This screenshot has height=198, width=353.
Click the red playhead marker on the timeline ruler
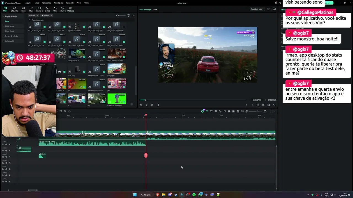pos(146,115)
